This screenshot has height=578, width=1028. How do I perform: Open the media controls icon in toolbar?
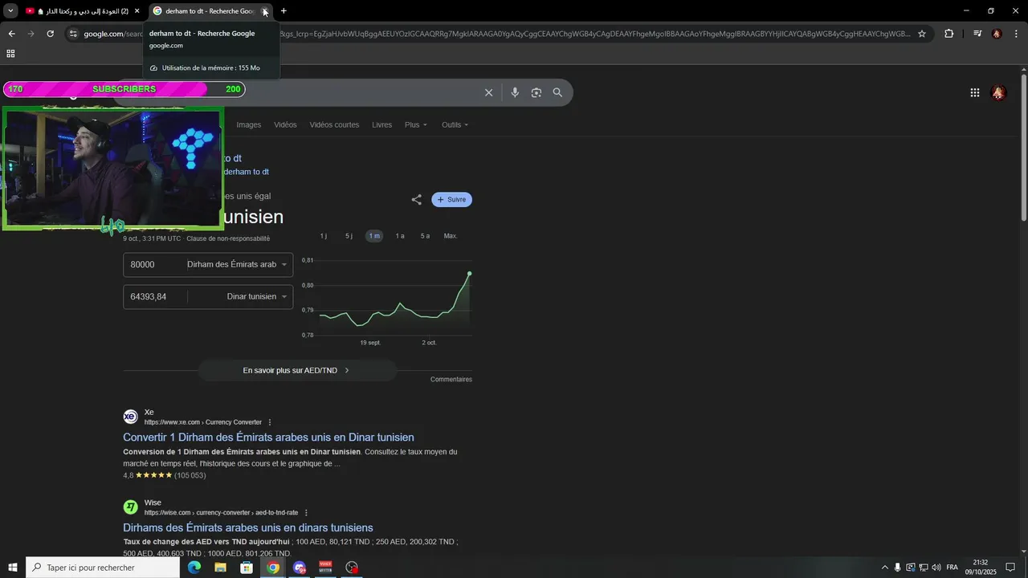(977, 34)
